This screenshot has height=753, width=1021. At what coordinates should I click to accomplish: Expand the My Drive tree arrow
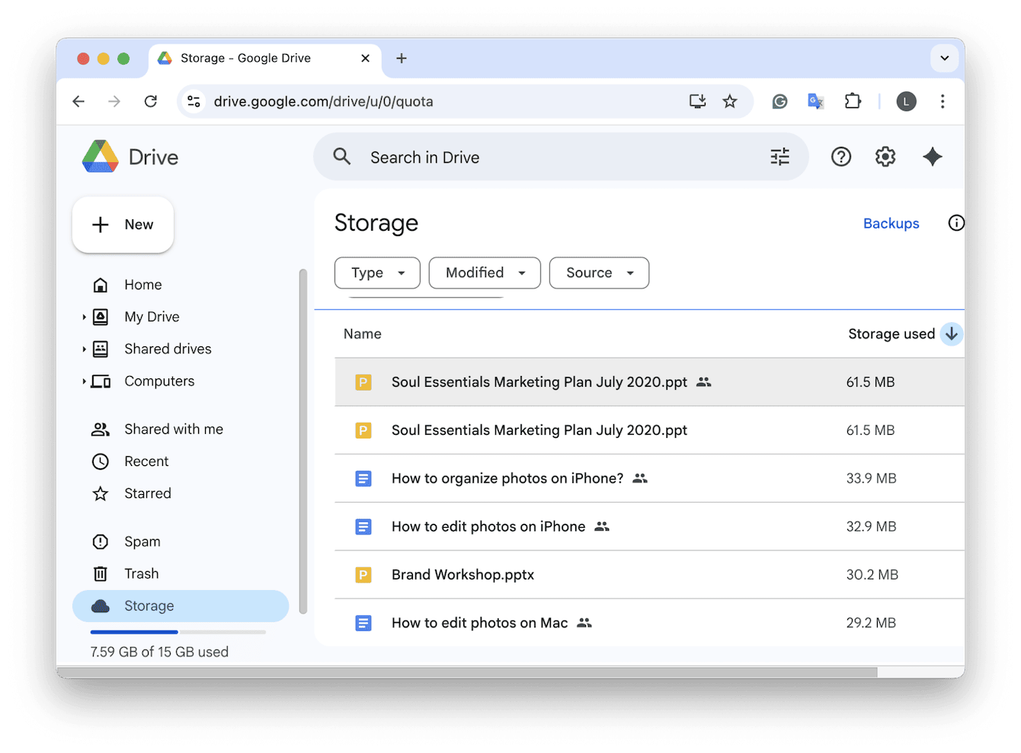(x=84, y=317)
